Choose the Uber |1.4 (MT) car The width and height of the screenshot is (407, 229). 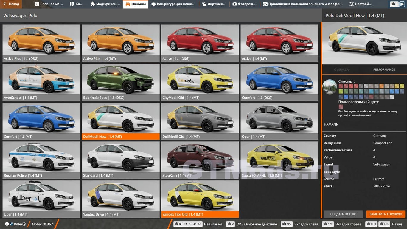tap(41, 199)
